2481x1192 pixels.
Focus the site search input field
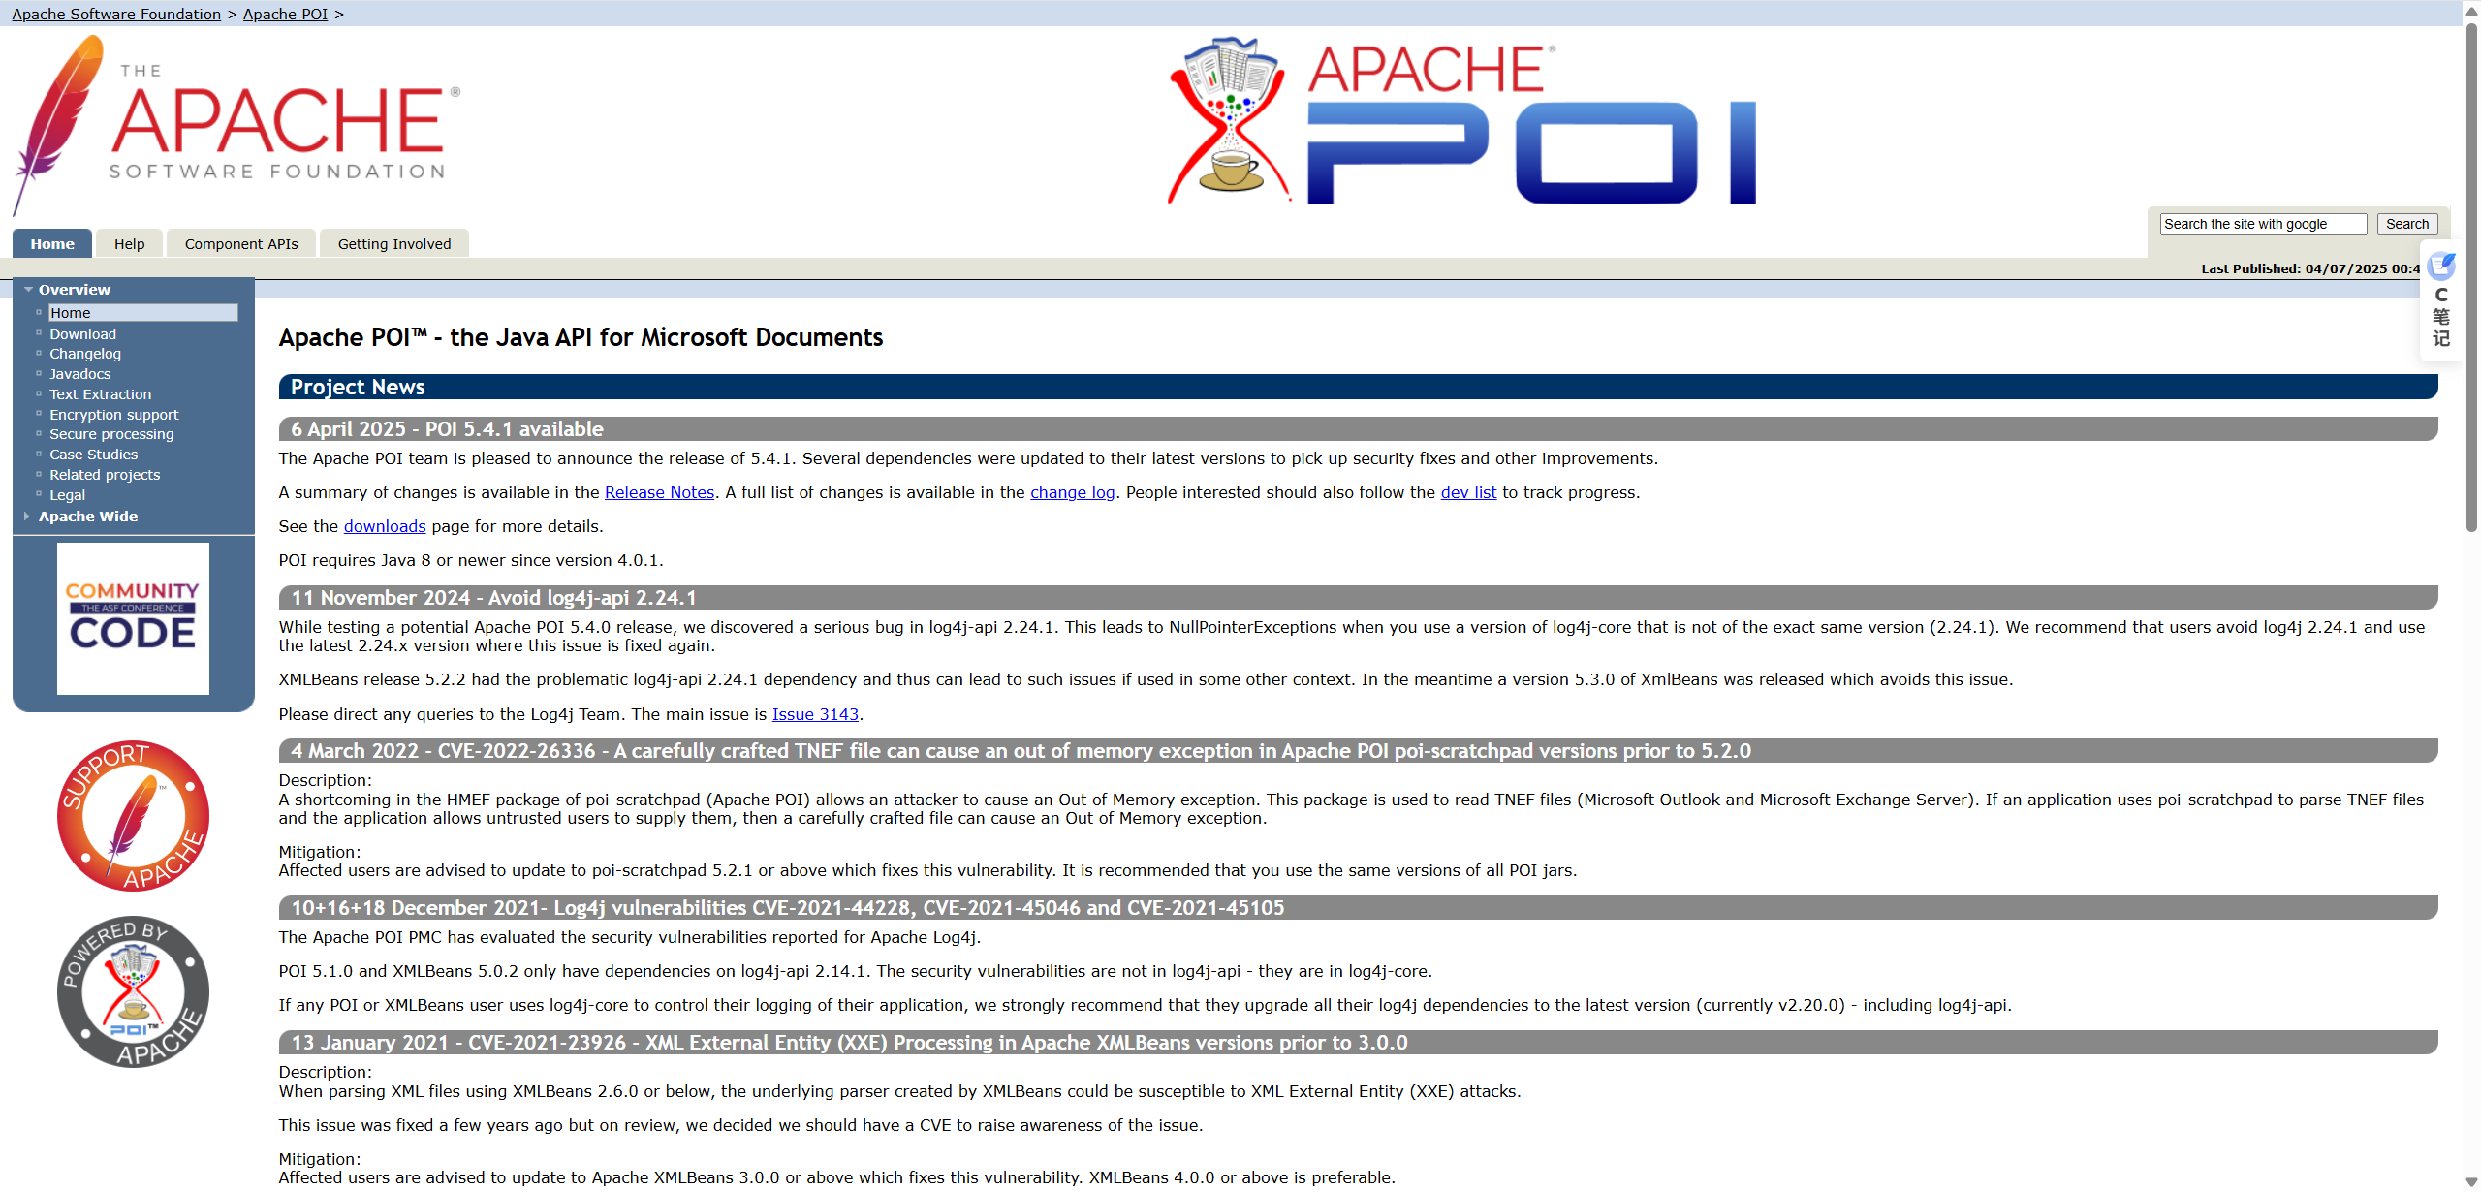2262,224
